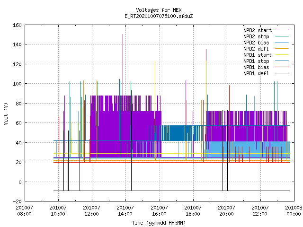
Task: Click the 'NPD2 defl' legend label
Action: (x=256, y=49)
